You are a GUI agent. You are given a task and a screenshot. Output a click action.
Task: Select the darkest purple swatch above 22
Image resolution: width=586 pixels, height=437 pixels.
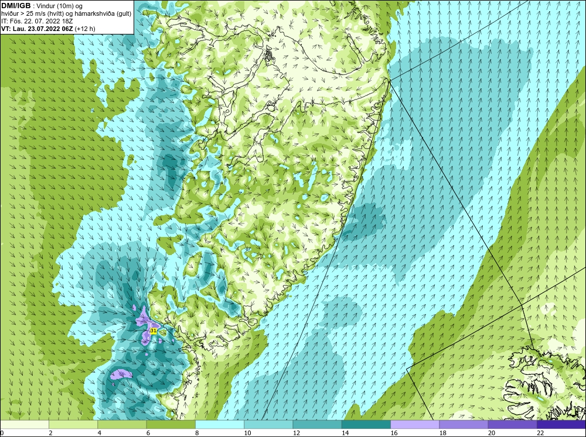pos(561,425)
